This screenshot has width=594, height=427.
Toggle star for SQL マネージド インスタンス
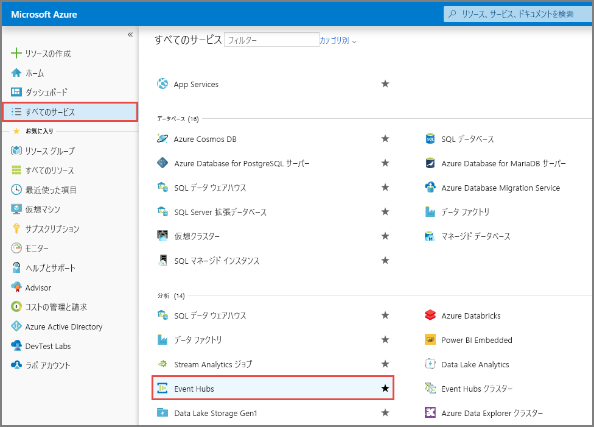[x=385, y=260]
